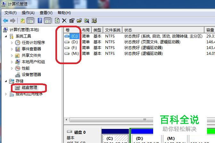Select the (C:) volume row
The width and height of the screenshot is (215, 143).
139,36
